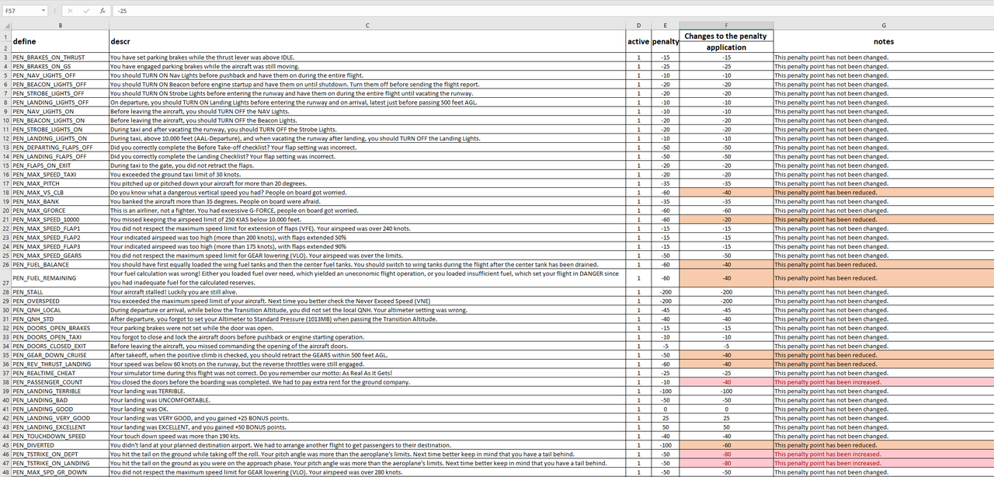994x477 pixels.
Task: Click the 'active' header cell
Action: pos(638,42)
